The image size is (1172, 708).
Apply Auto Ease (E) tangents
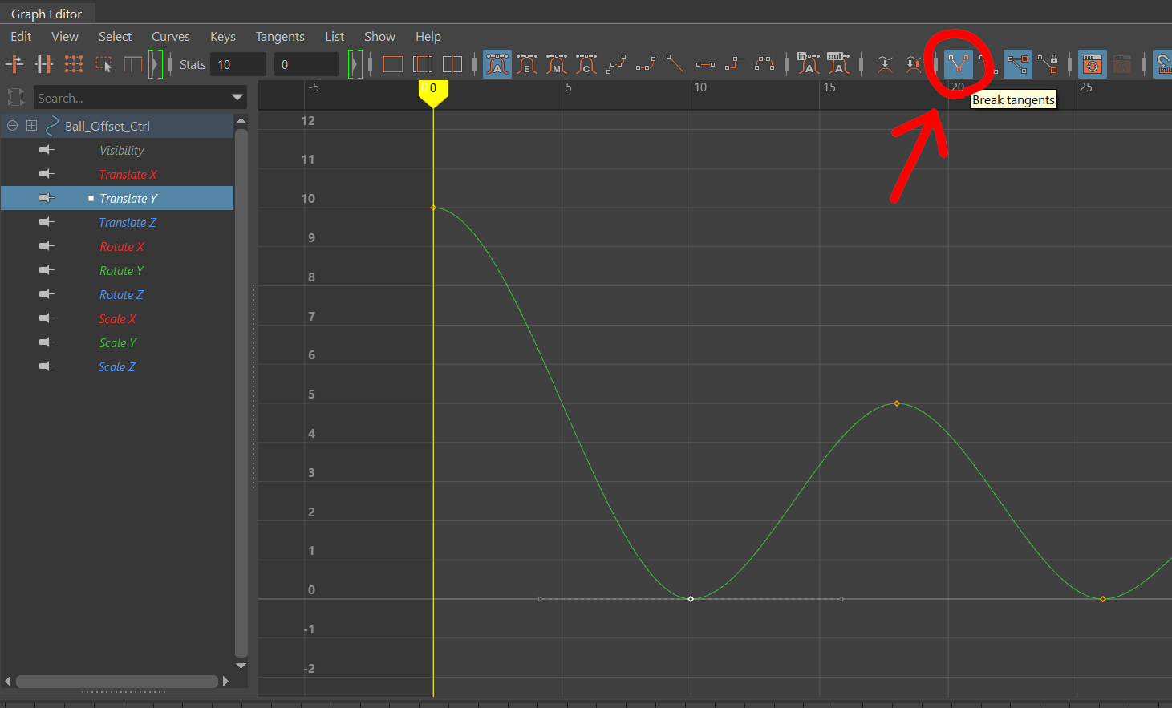(527, 64)
